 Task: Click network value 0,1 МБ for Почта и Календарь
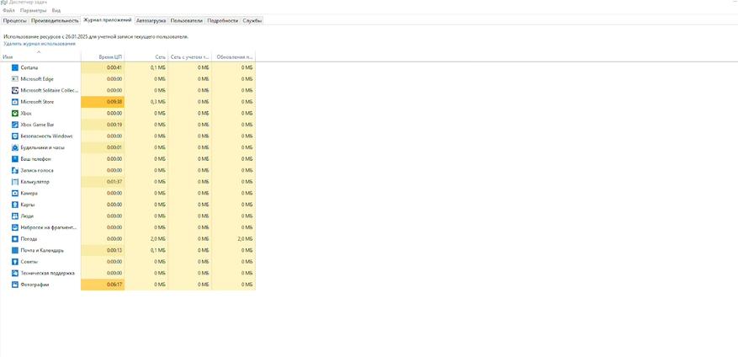[x=157, y=250]
